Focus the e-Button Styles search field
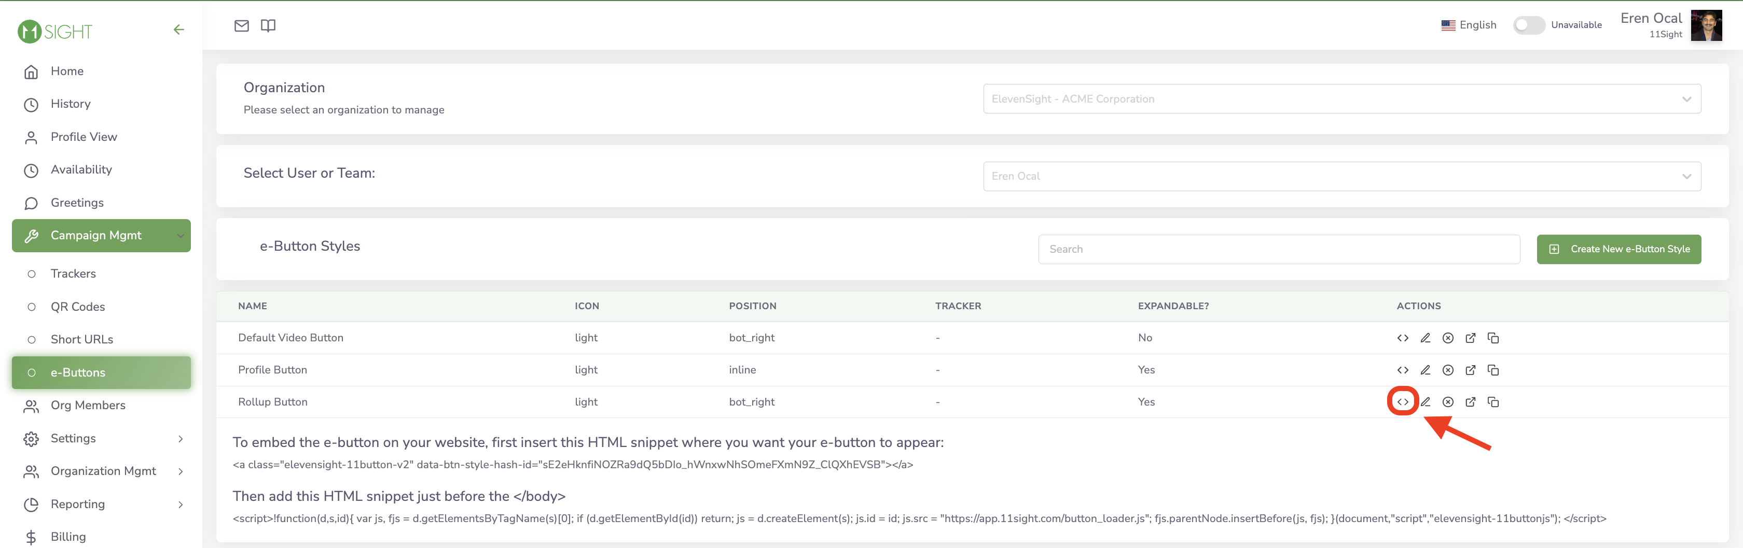 (1279, 249)
